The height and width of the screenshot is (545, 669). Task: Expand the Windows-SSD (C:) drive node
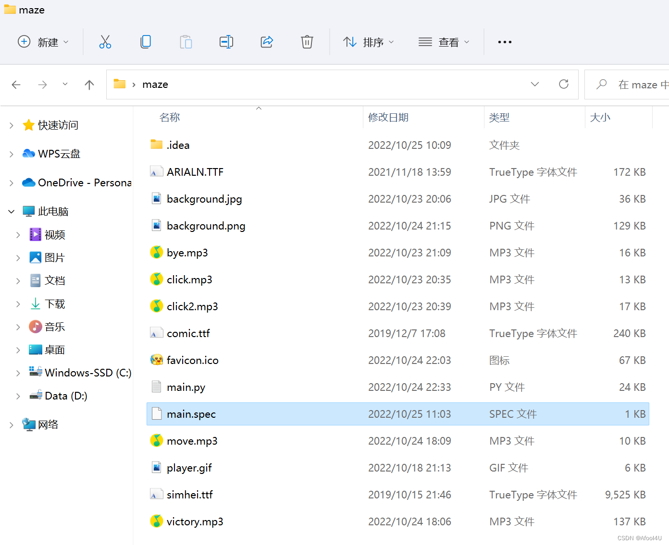pyautogui.click(x=18, y=373)
